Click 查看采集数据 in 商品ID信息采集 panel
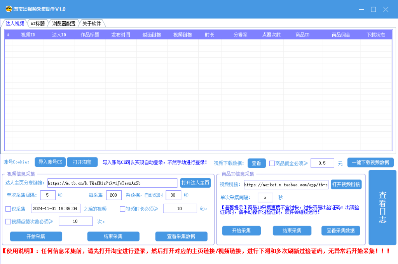The width and height of the screenshot is (398, 264). (x=340, y=231)
